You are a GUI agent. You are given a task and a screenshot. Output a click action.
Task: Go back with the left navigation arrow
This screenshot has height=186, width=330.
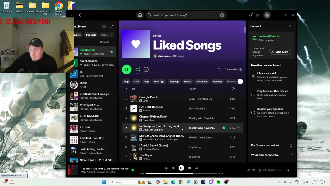[x=80, y=15]
